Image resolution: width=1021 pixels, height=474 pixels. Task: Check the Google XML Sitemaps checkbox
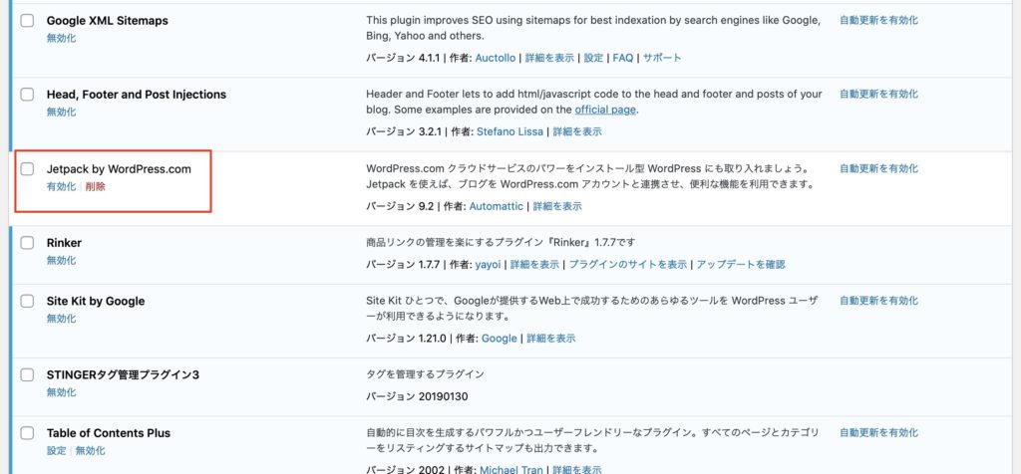27,21
